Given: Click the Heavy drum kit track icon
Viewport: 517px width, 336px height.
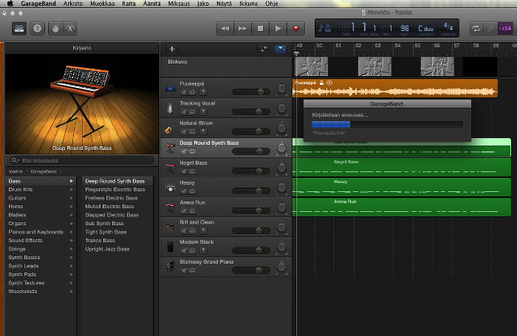Looking at the screenshot, I should pos(170,188).
